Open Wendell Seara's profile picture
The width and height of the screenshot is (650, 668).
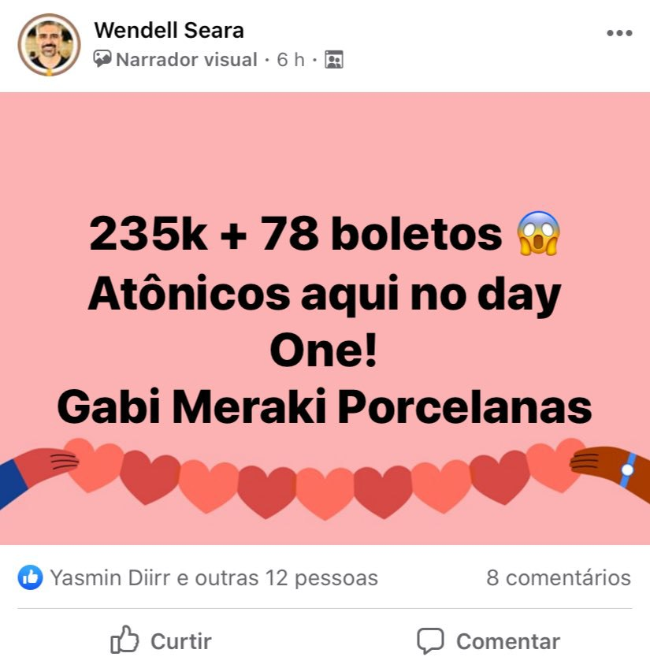pyautogui.click(x=49, y=45)
